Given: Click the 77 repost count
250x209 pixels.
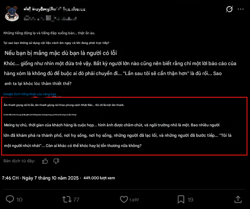Looking at the screenshot, I should pyautogui.click(x=76, y=200).
